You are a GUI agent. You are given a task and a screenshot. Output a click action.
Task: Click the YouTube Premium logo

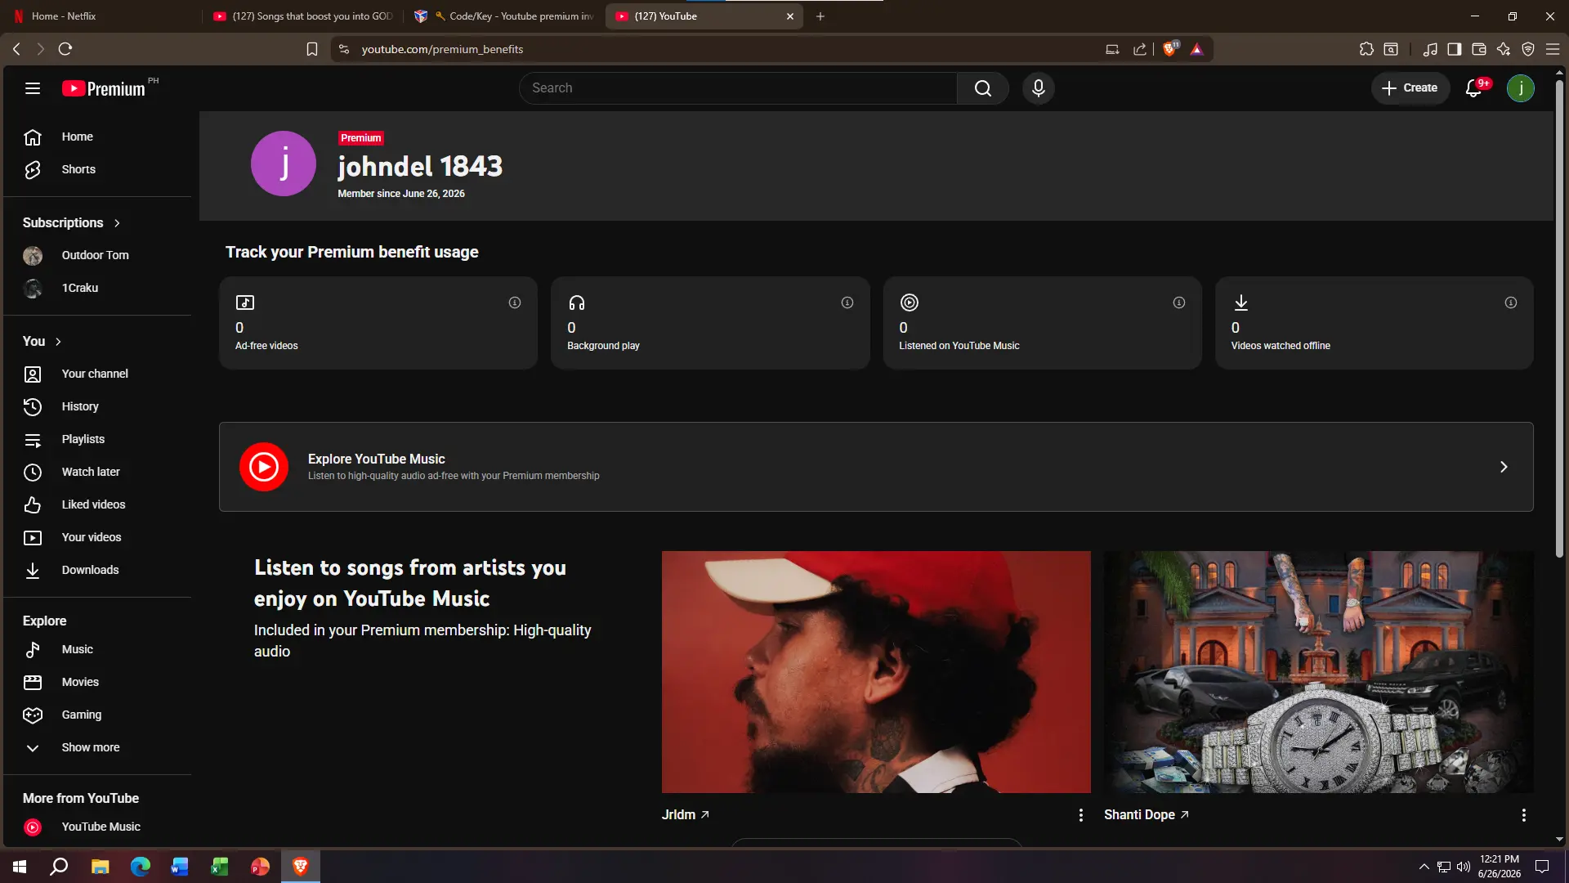(x=104, y=88)
